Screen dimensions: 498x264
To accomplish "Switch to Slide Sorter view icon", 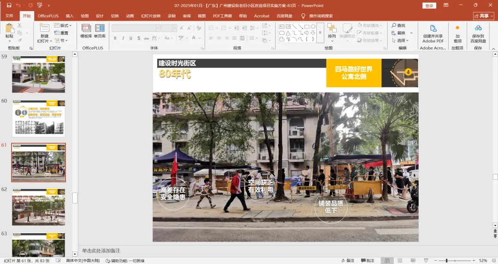I will click(x=400, y=260).
